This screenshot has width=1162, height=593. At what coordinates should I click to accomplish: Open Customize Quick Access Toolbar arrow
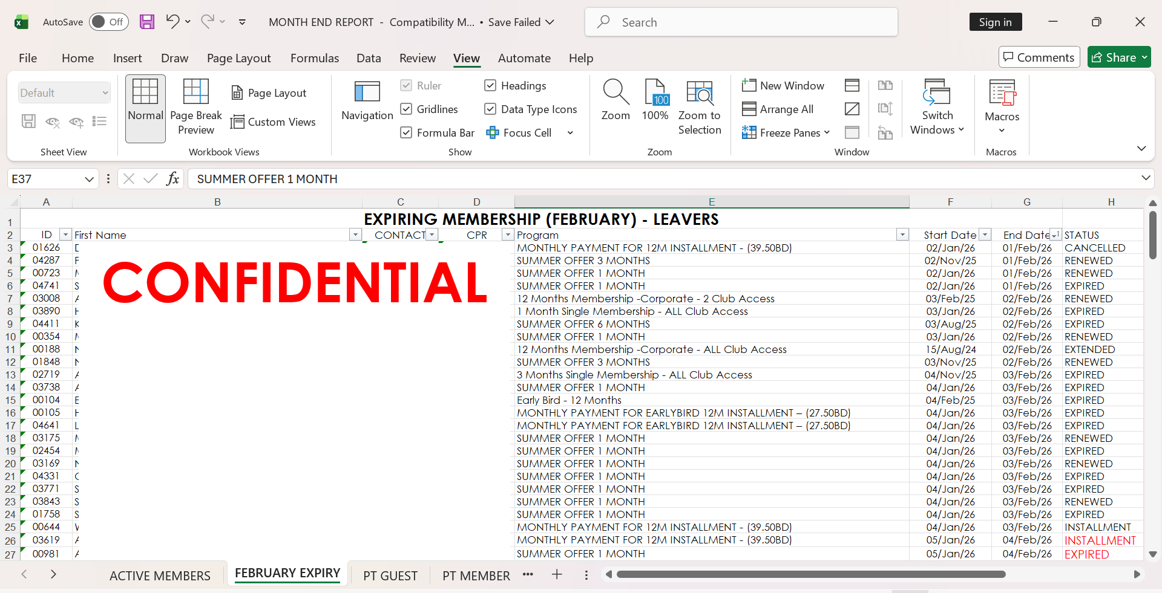(x=242, y=22)
